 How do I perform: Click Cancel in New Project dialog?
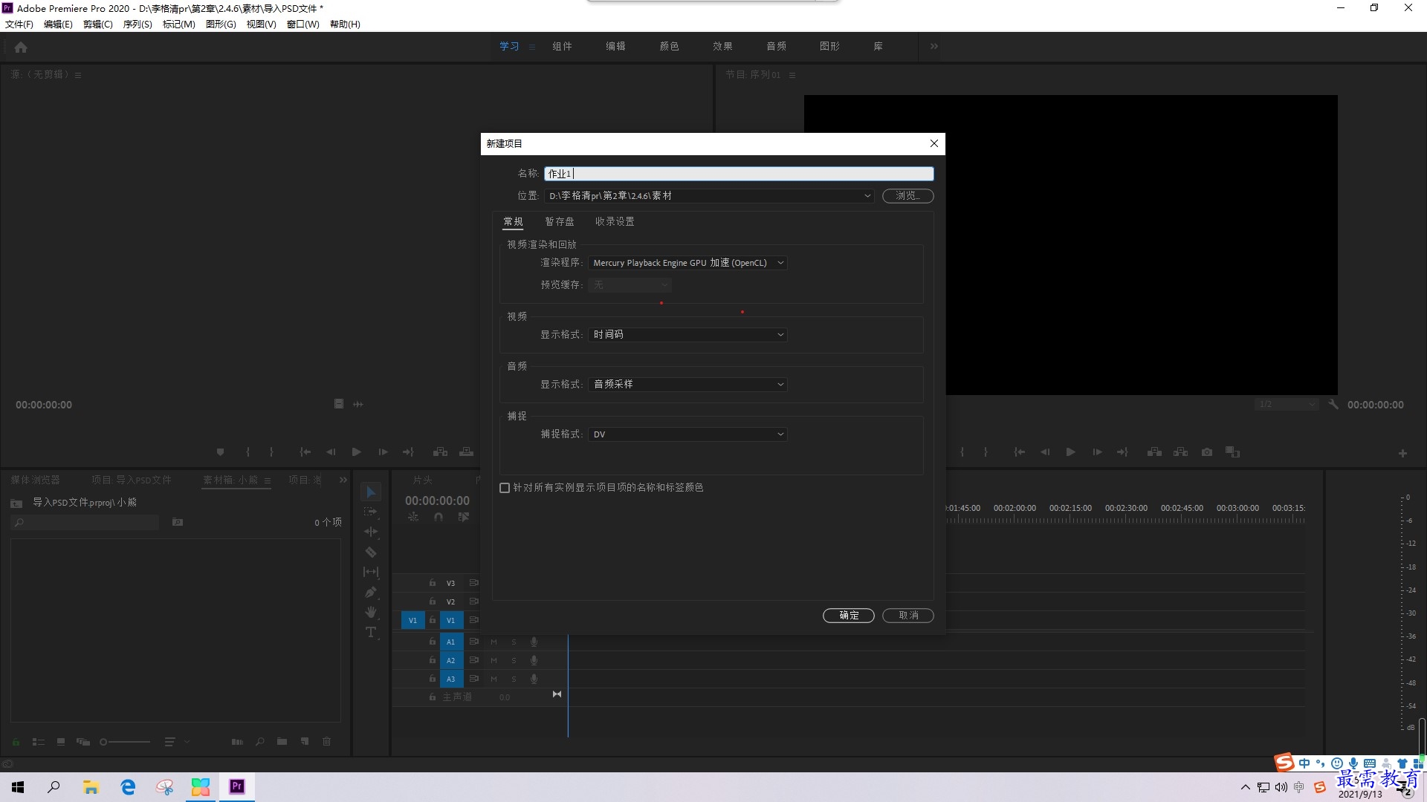pos(908,615)
